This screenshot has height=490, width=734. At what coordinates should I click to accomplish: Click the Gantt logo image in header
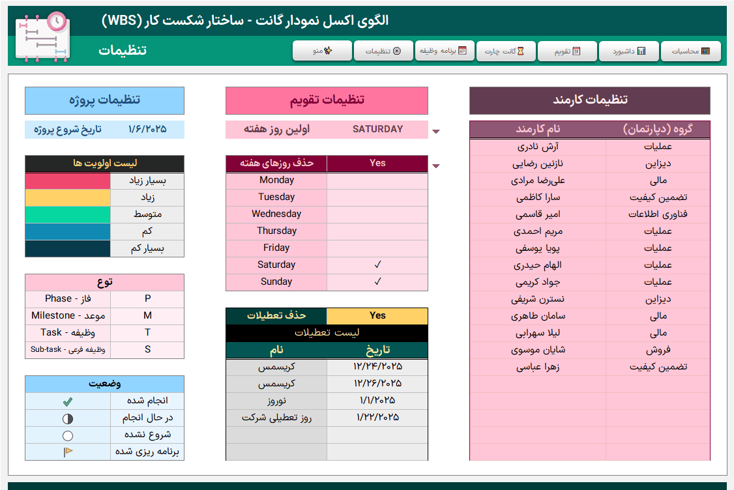click(x=42, y=37)
